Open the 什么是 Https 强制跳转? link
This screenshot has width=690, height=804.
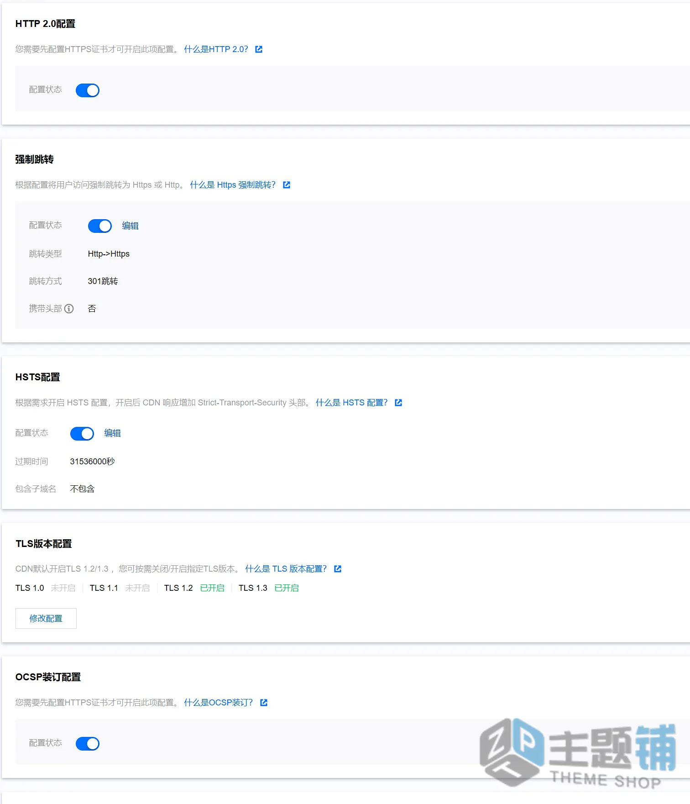pyautogui.click(x=233, y=185)
